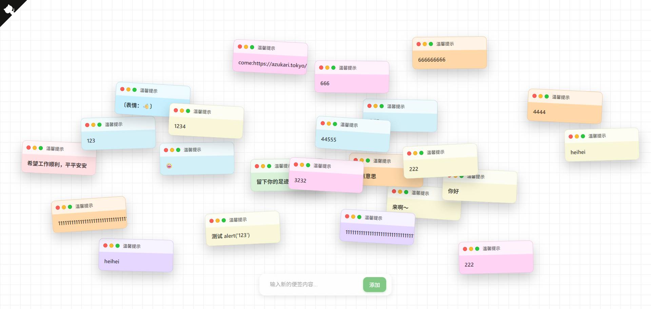
Task: Click the clapping emoji in 表情 note
Action: tap(146, 106)
